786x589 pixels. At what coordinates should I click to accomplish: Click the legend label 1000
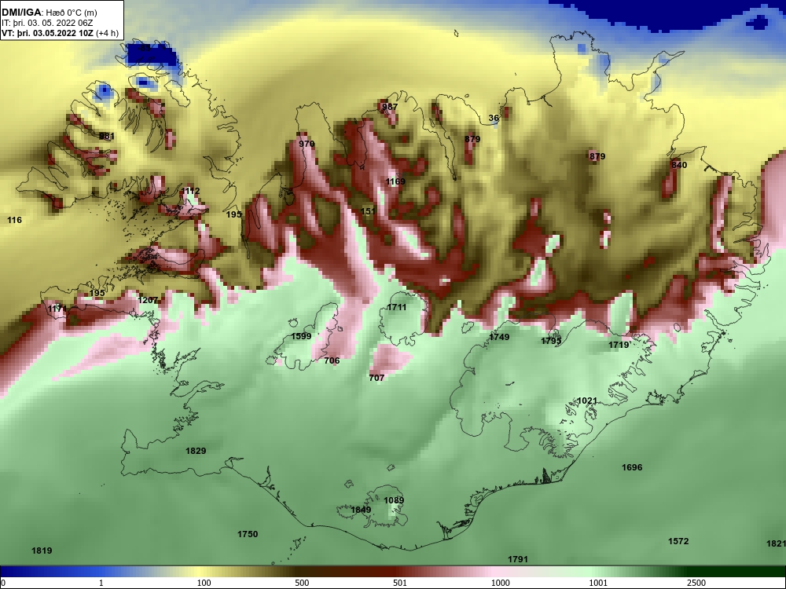click(x=501, y=583)
